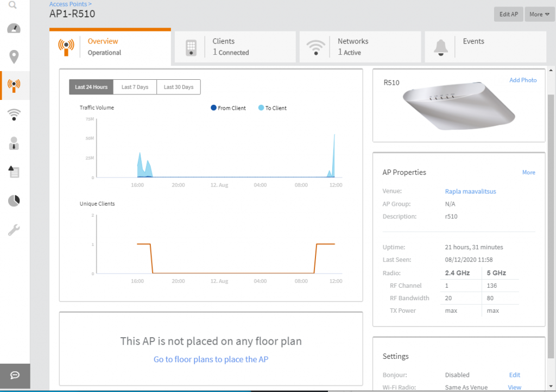Open the Clients tab
Screen dimensions: 556x392
tap(235, 47)
